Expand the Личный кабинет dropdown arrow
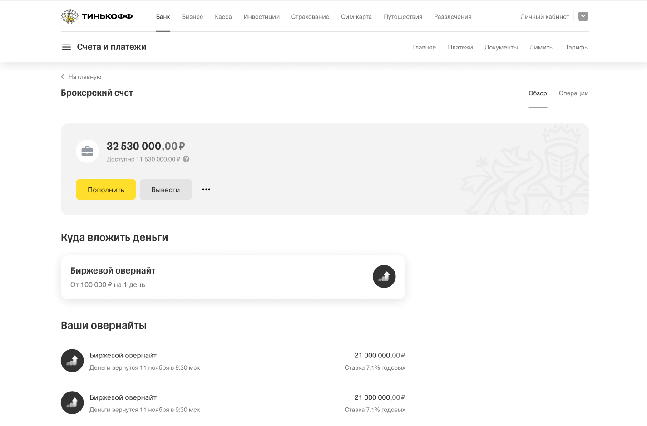This screenshot has height=426, width=647. point(583,16)
